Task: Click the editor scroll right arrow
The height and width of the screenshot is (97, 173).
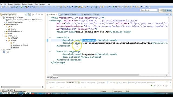Action: (x=167, y=75)
